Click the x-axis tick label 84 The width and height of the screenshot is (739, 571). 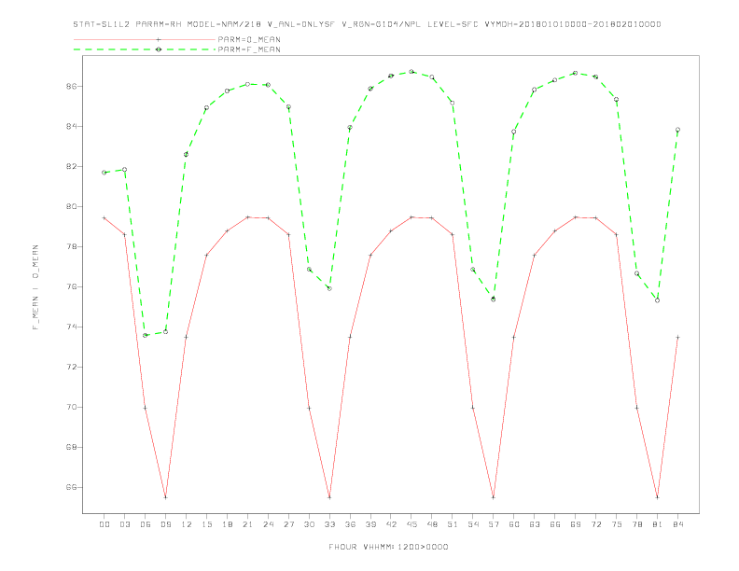click(x=678, y=524)
